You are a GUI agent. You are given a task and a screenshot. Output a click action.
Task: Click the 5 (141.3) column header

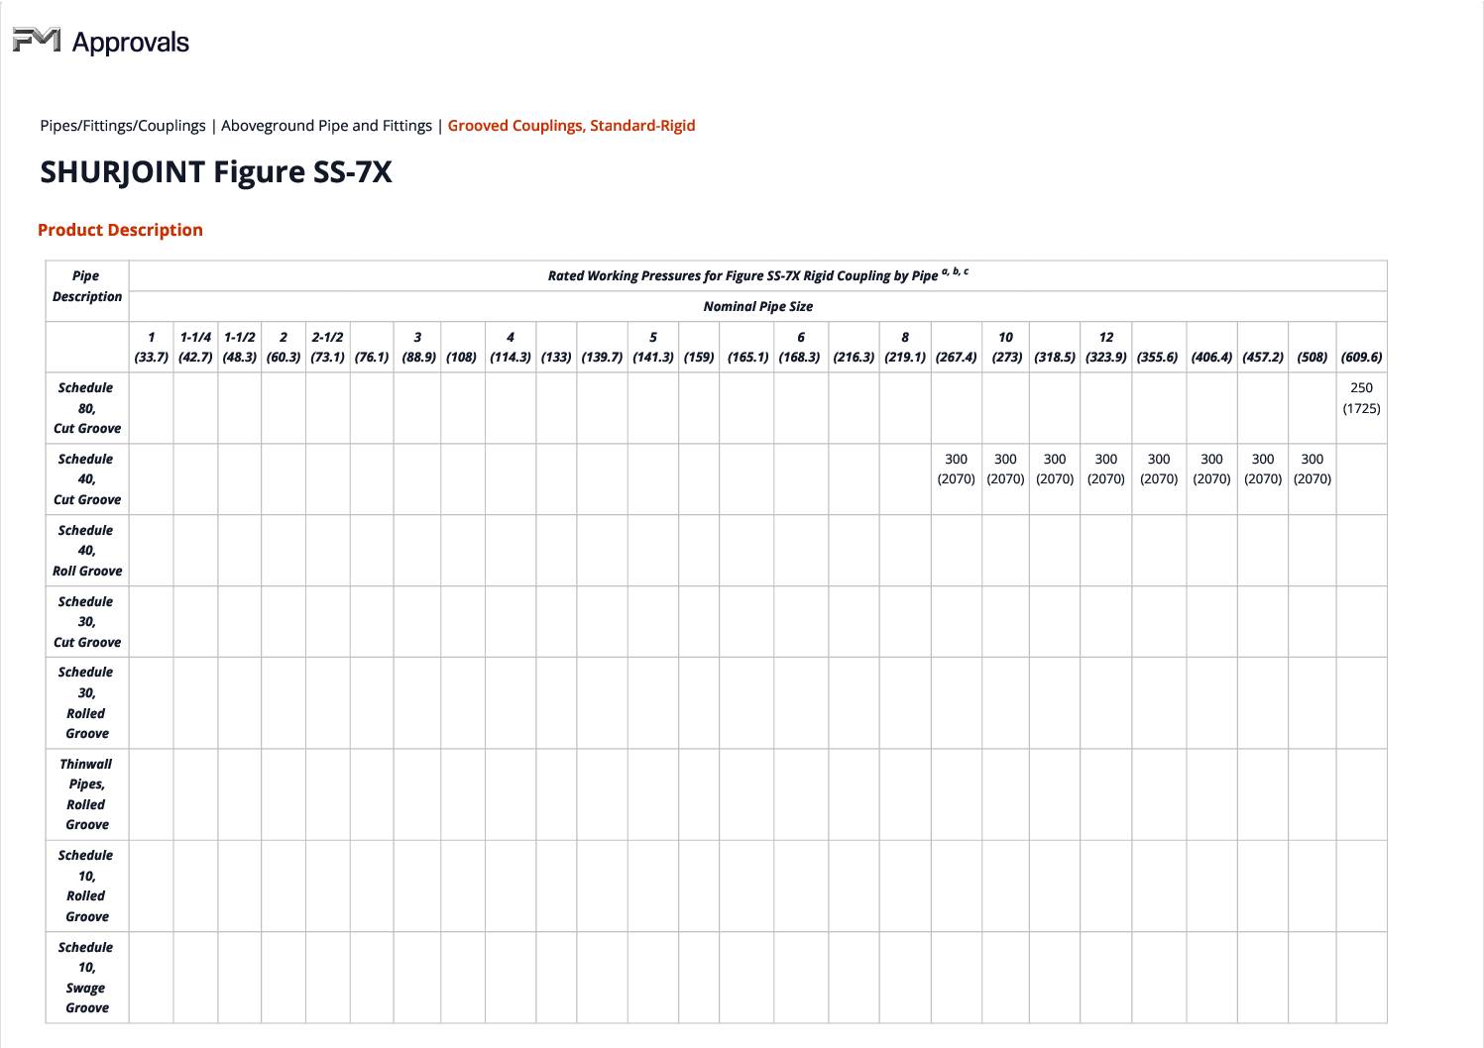[653, 347]
